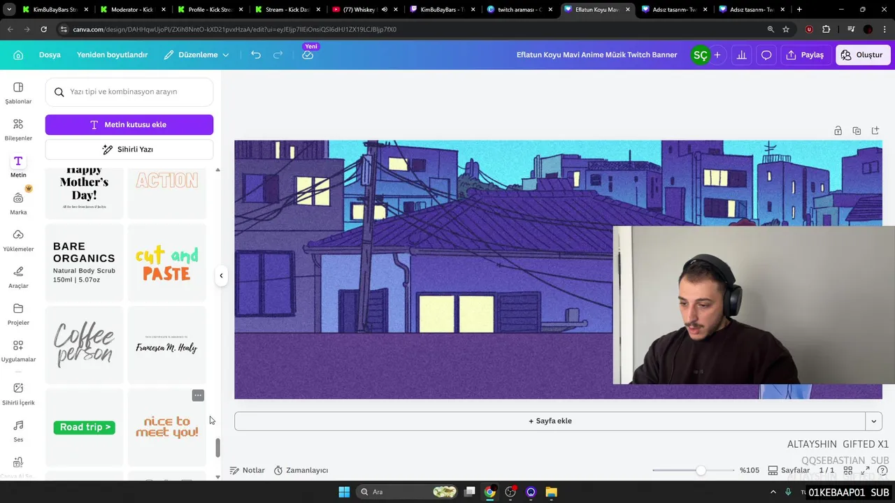Click the taskbar Ara search box
The width and height of the screenshot is (895, 503).
point(408,492)
